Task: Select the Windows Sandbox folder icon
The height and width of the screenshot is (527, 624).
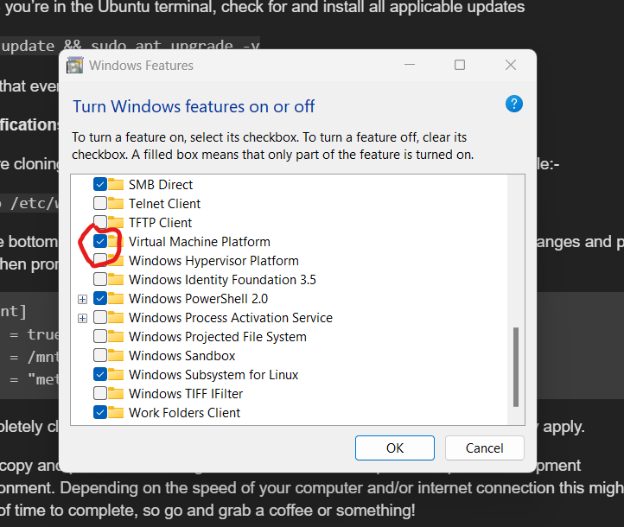Action: (116, 355)
